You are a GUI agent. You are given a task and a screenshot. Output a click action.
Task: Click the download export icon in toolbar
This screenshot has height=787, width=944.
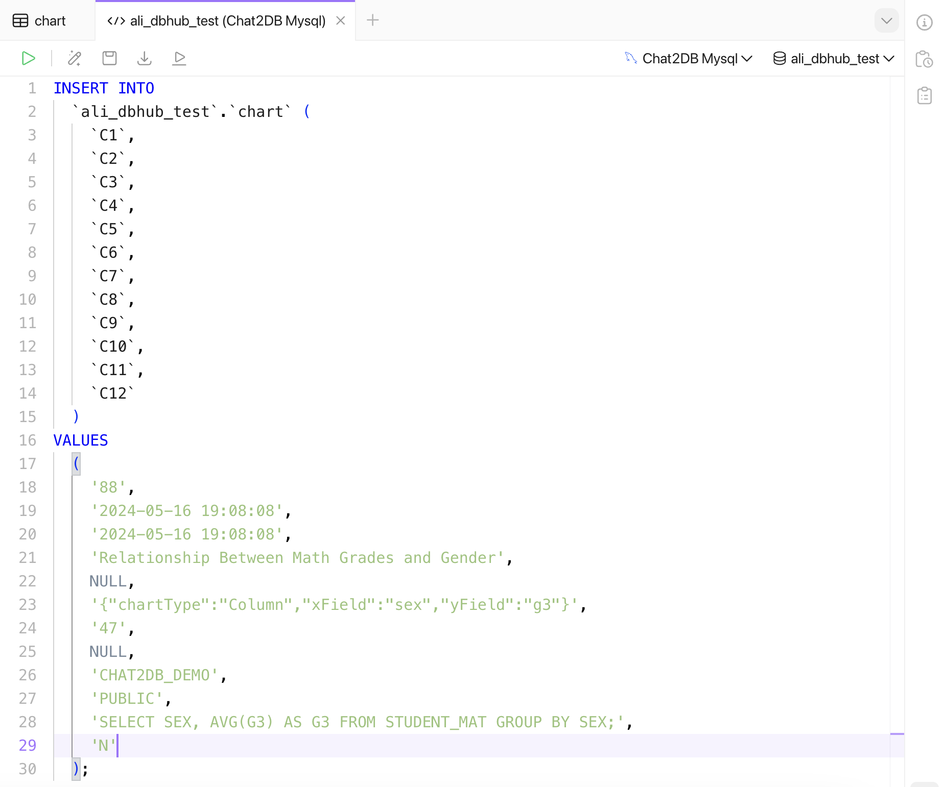tap(145, 58)
